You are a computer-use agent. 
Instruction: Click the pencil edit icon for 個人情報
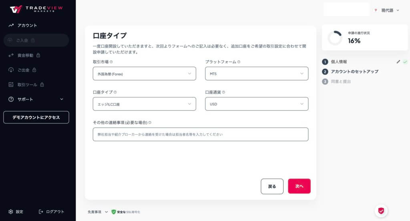point(398,62)
